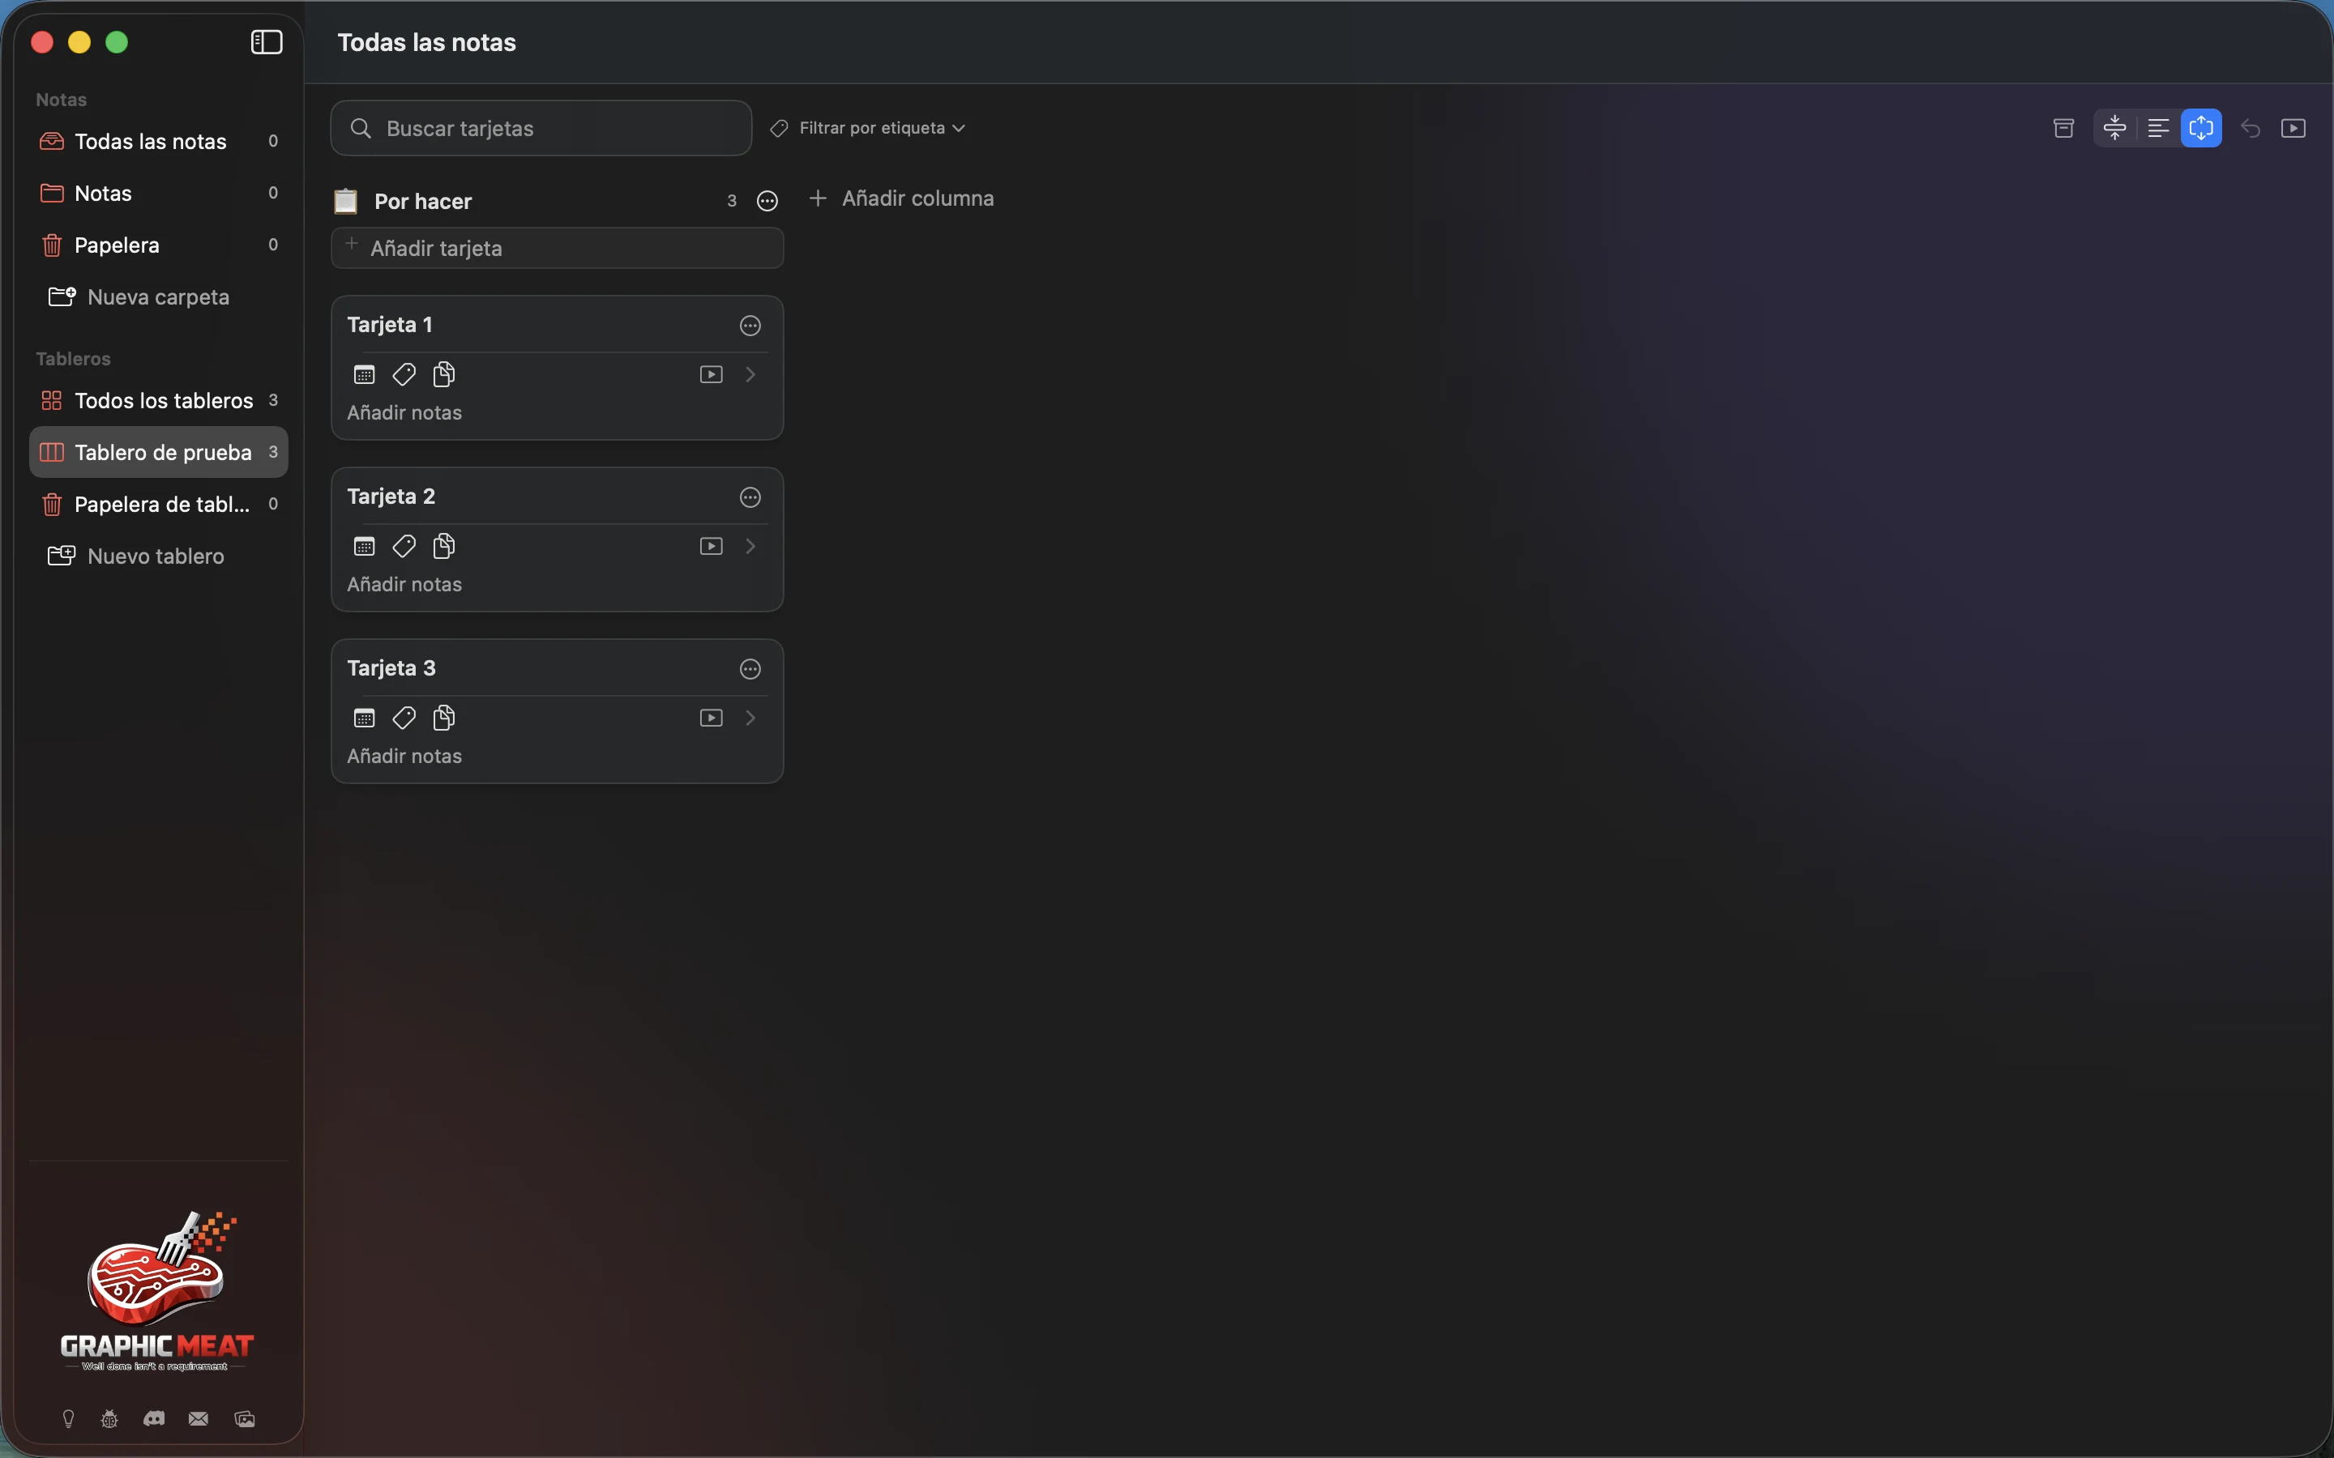Viewport: 2334px width, 1458px height.
Task: Toggle the collapse cards compact view
Action: (x=2114, y=128)
